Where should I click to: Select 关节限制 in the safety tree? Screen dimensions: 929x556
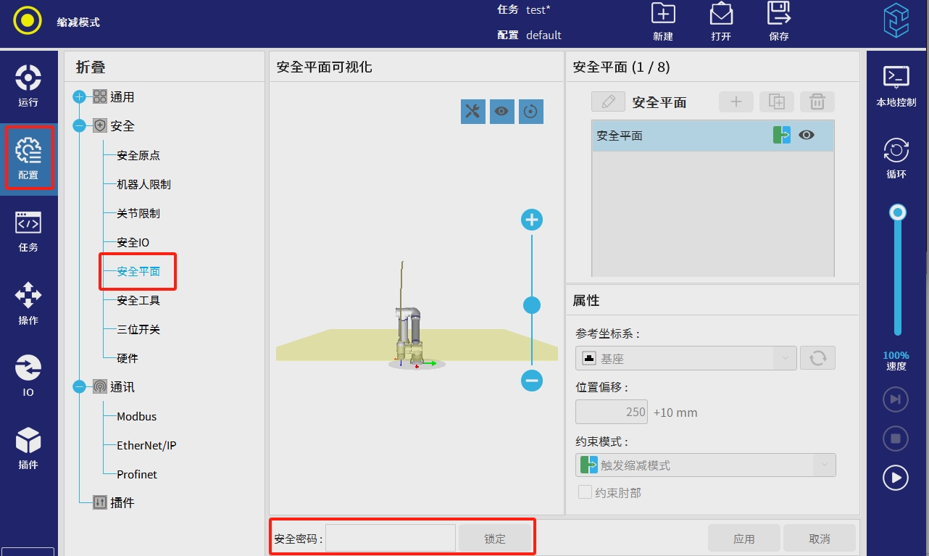(138, 213)
